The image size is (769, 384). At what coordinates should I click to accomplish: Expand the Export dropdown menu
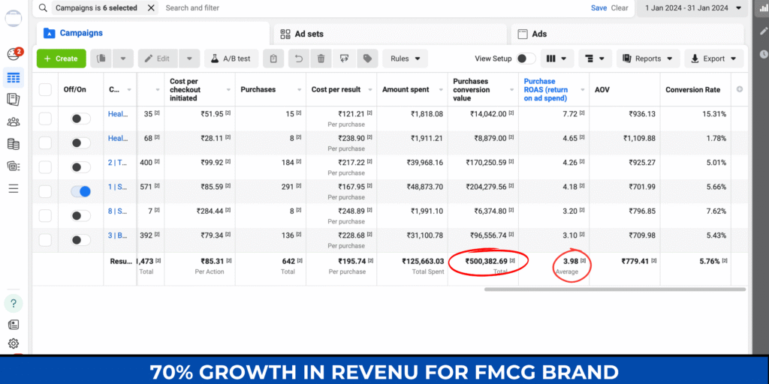click(713, 58)
